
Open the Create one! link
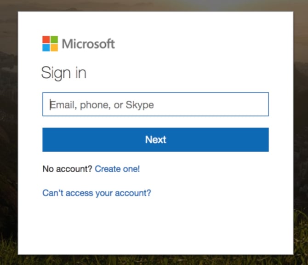click(117, 169)
